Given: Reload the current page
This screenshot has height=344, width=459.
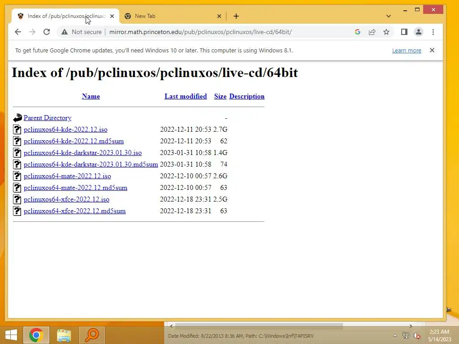Looking at the screenshot, I should (47, 32).
